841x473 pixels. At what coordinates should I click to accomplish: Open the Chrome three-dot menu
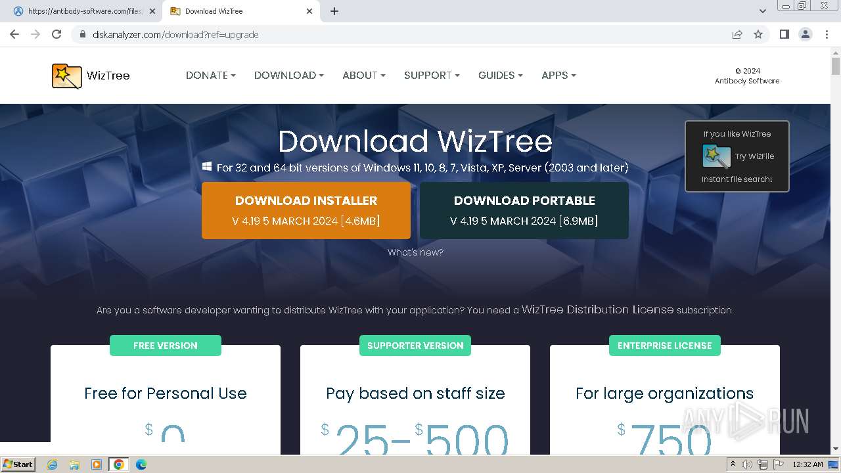[x=827, y=34]
